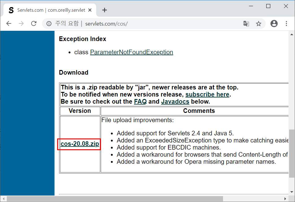The height and width of the screenshot is (202, 295).
Task: Open the Javadocs link
Action: pyautogui.click(x=175, y=101)
